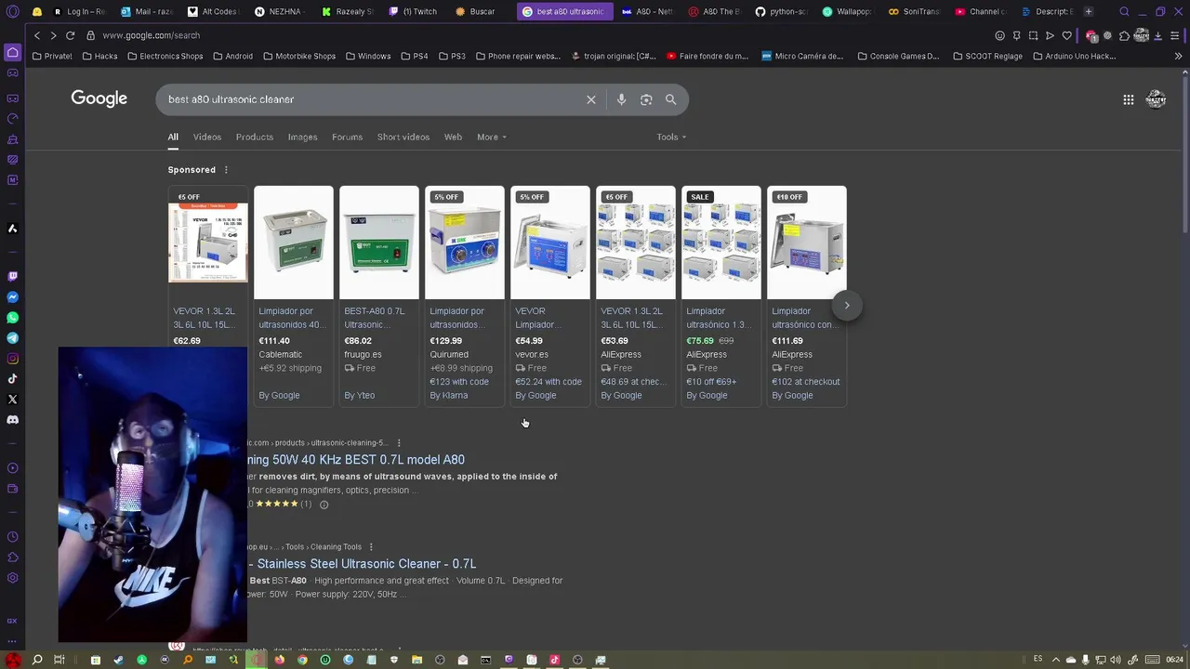The image size is (1190, 669).
Task: Open Sponsored options three-dot menu
Action: point(226,170)
